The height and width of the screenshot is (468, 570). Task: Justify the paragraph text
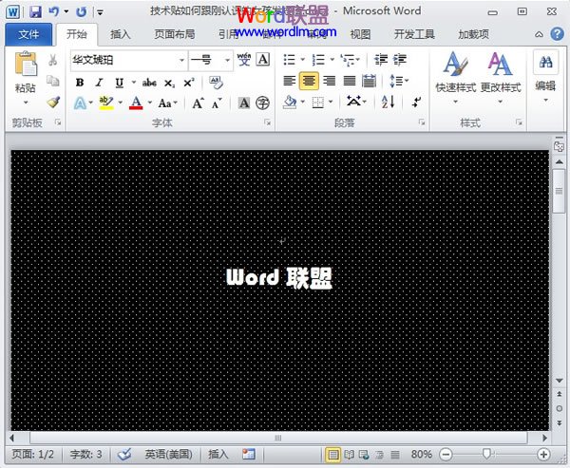(350, 81)
